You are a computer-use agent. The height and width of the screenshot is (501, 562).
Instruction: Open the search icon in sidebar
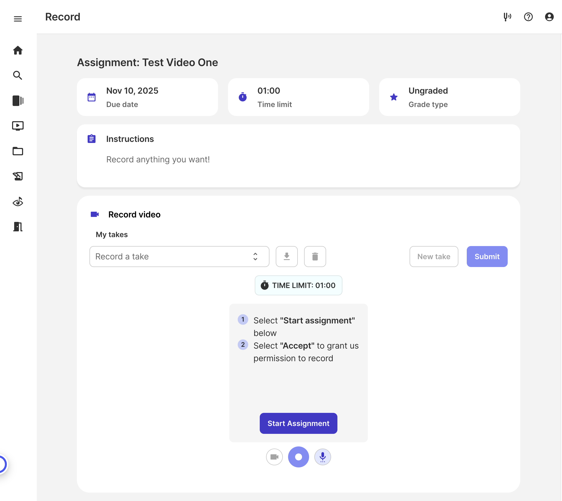click(x=18, y=75)
